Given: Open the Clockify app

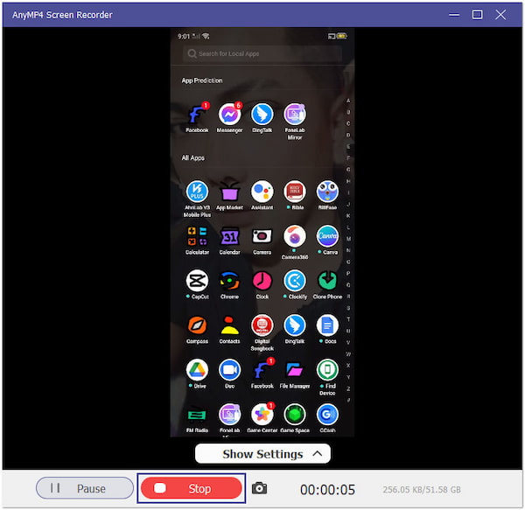Looking at the screenshot, I should pos(295,281).
